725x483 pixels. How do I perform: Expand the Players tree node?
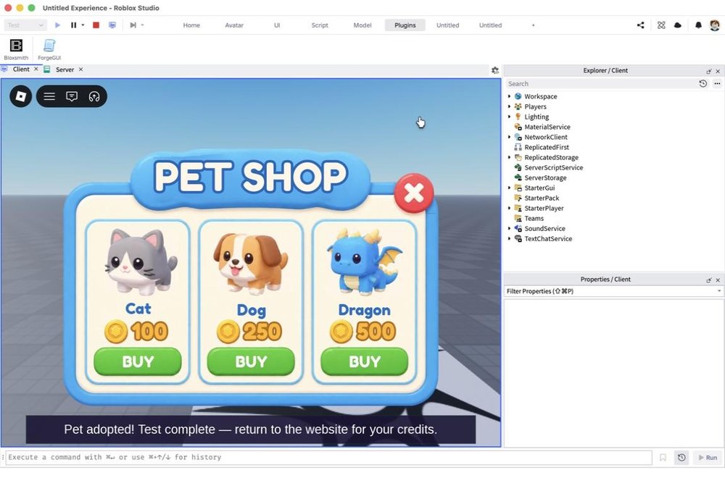tap(509, 106)
